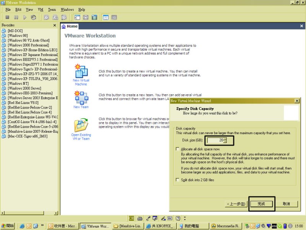Select [CentOS-Linux-V4.4-i386-bin1-4] in Favorites
Viewport: 306px width, 230px height.
tap(32, 122)
